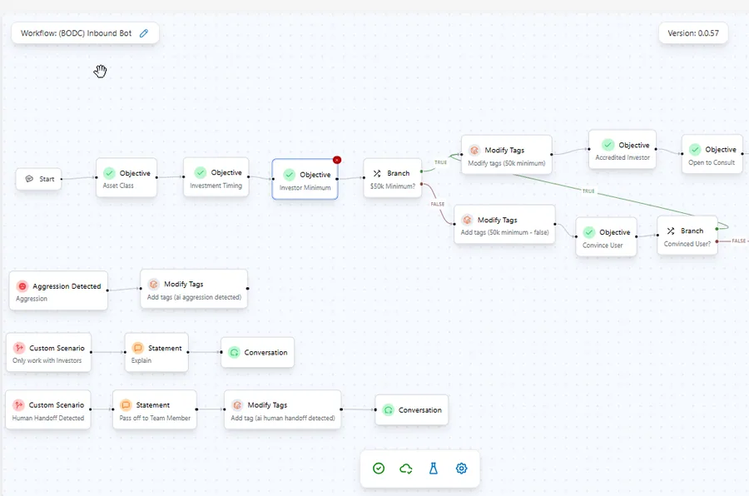749x496 pixels.
Task: Click the checkmark icon on Convince User objective
Action: coord(589,232)
